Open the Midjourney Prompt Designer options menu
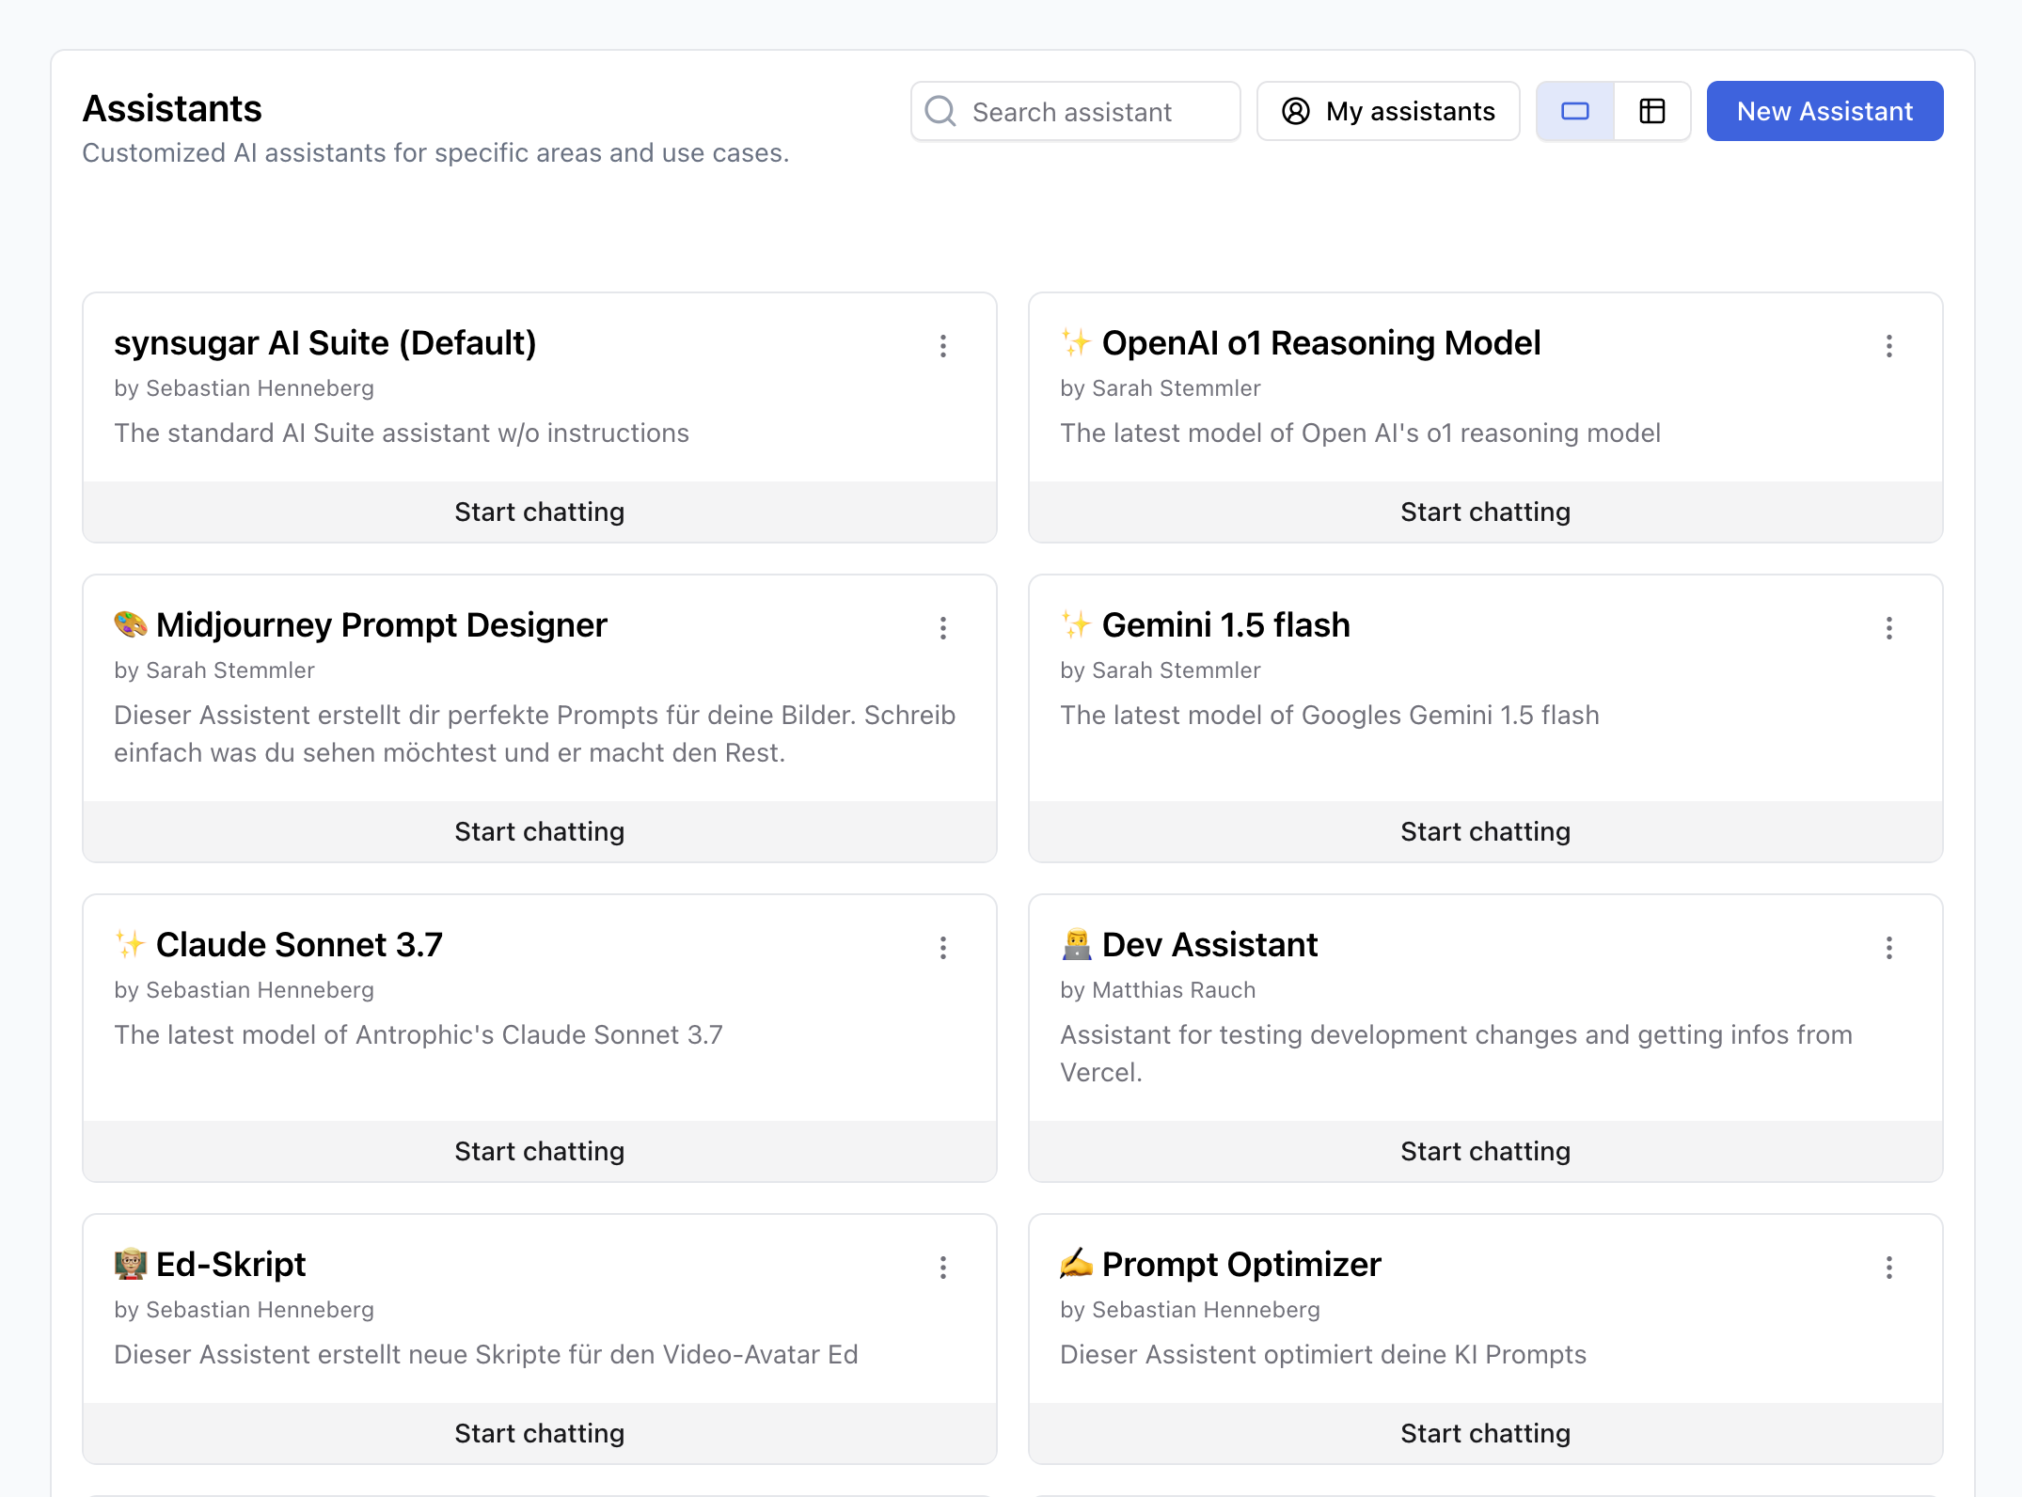The height and width of the screenshot is (1497, 2022). (x=943, y=628)
